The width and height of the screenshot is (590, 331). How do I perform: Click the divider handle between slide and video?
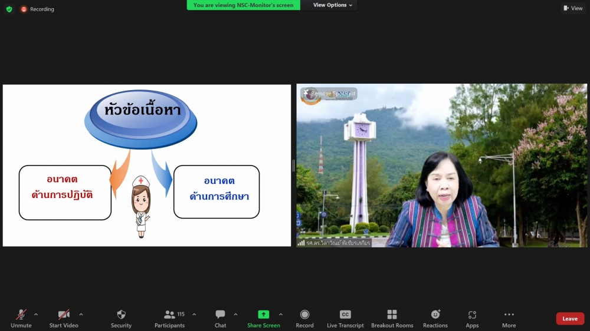click(293, 165)
